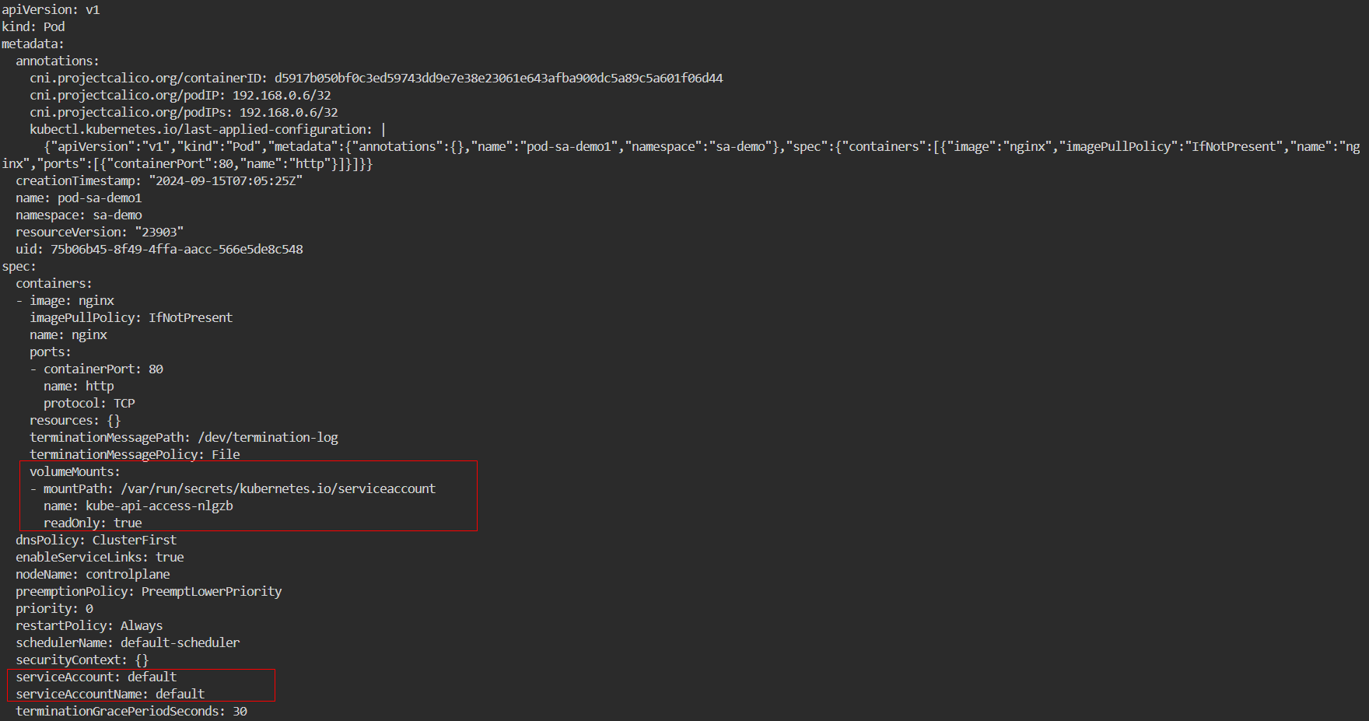Click the 'cni.projectcalico.org/podIPs' line
Viewport: 1369px width, 721px height.
[184, 113]
